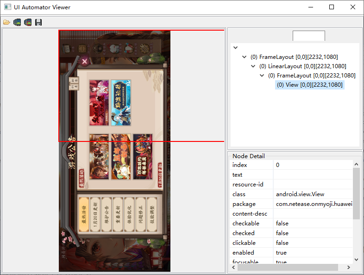Click the horizontal scroll right arrow in Node Detail
The height and width of the screenshot is (275, 364).
[348, 267]
